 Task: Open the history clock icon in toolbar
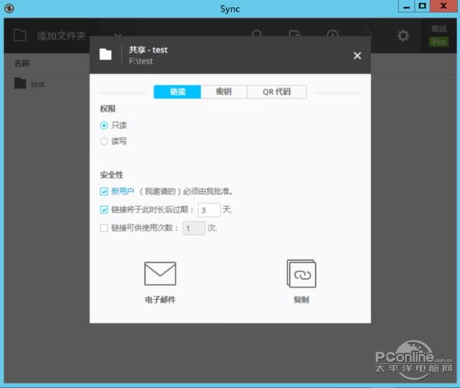coord(333,34)
